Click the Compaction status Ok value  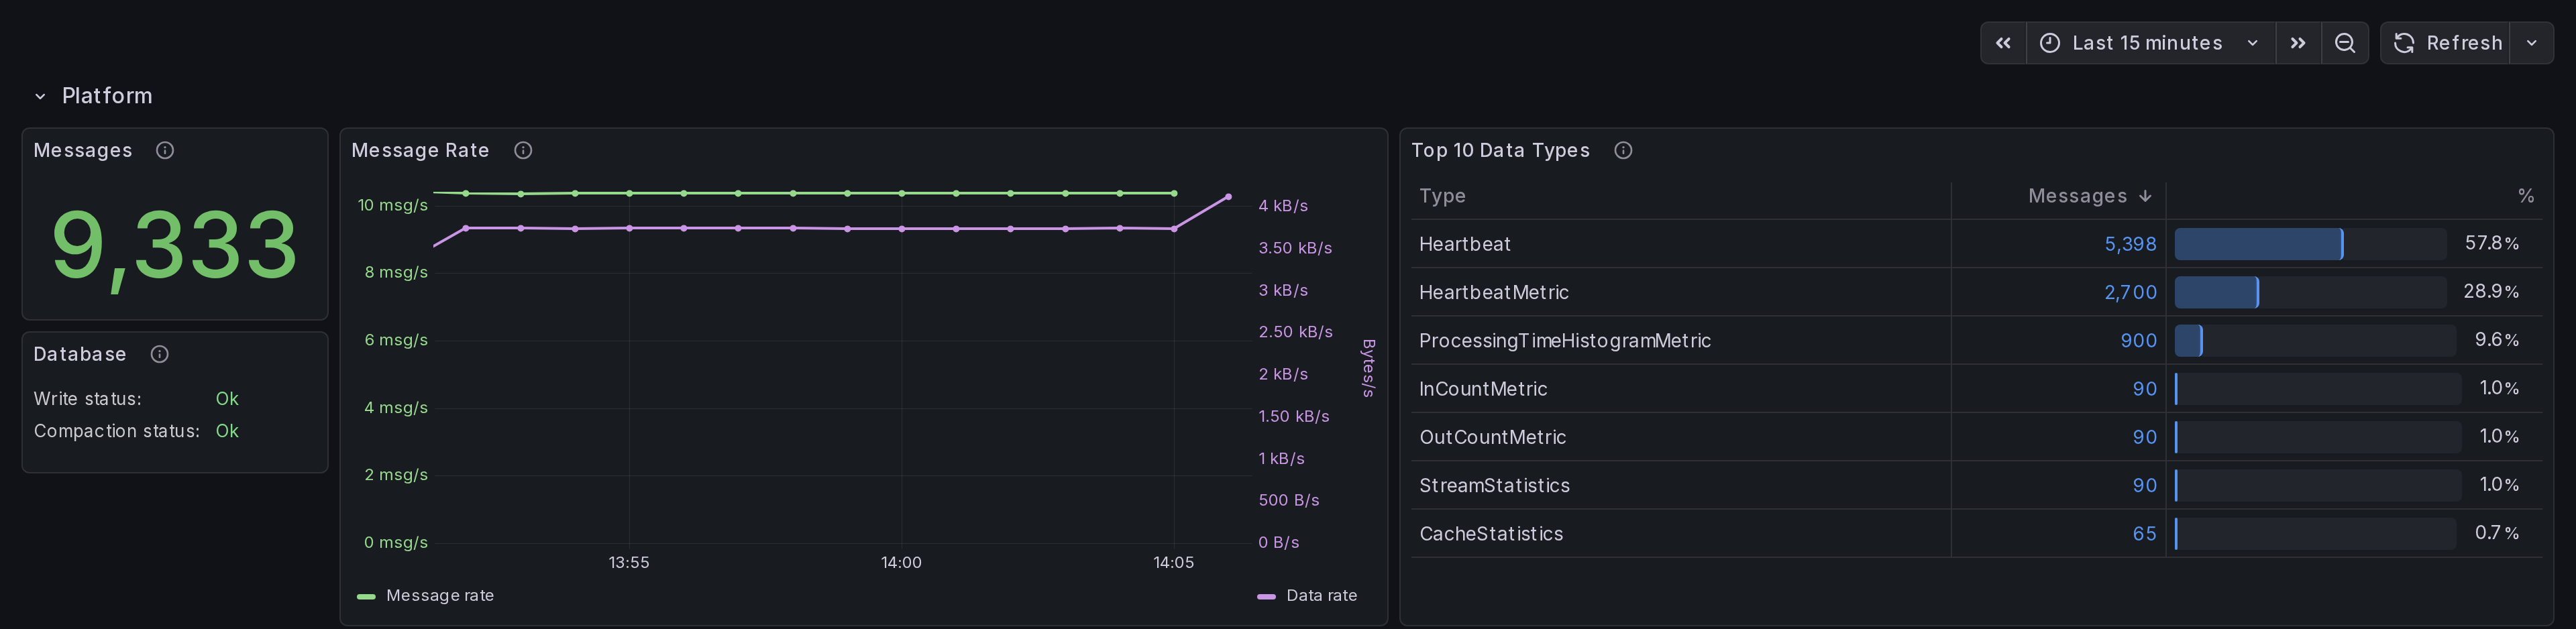pos(227,431)
